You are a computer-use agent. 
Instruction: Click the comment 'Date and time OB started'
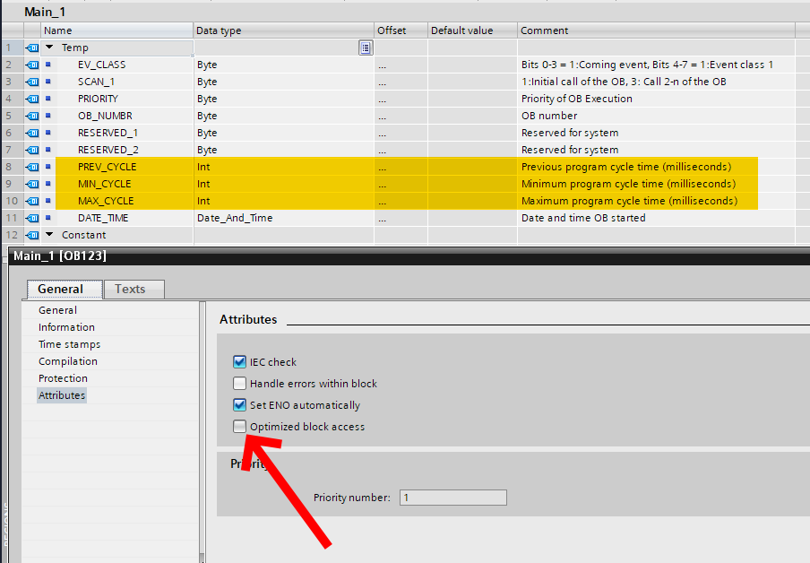click(x=583, y=218)
